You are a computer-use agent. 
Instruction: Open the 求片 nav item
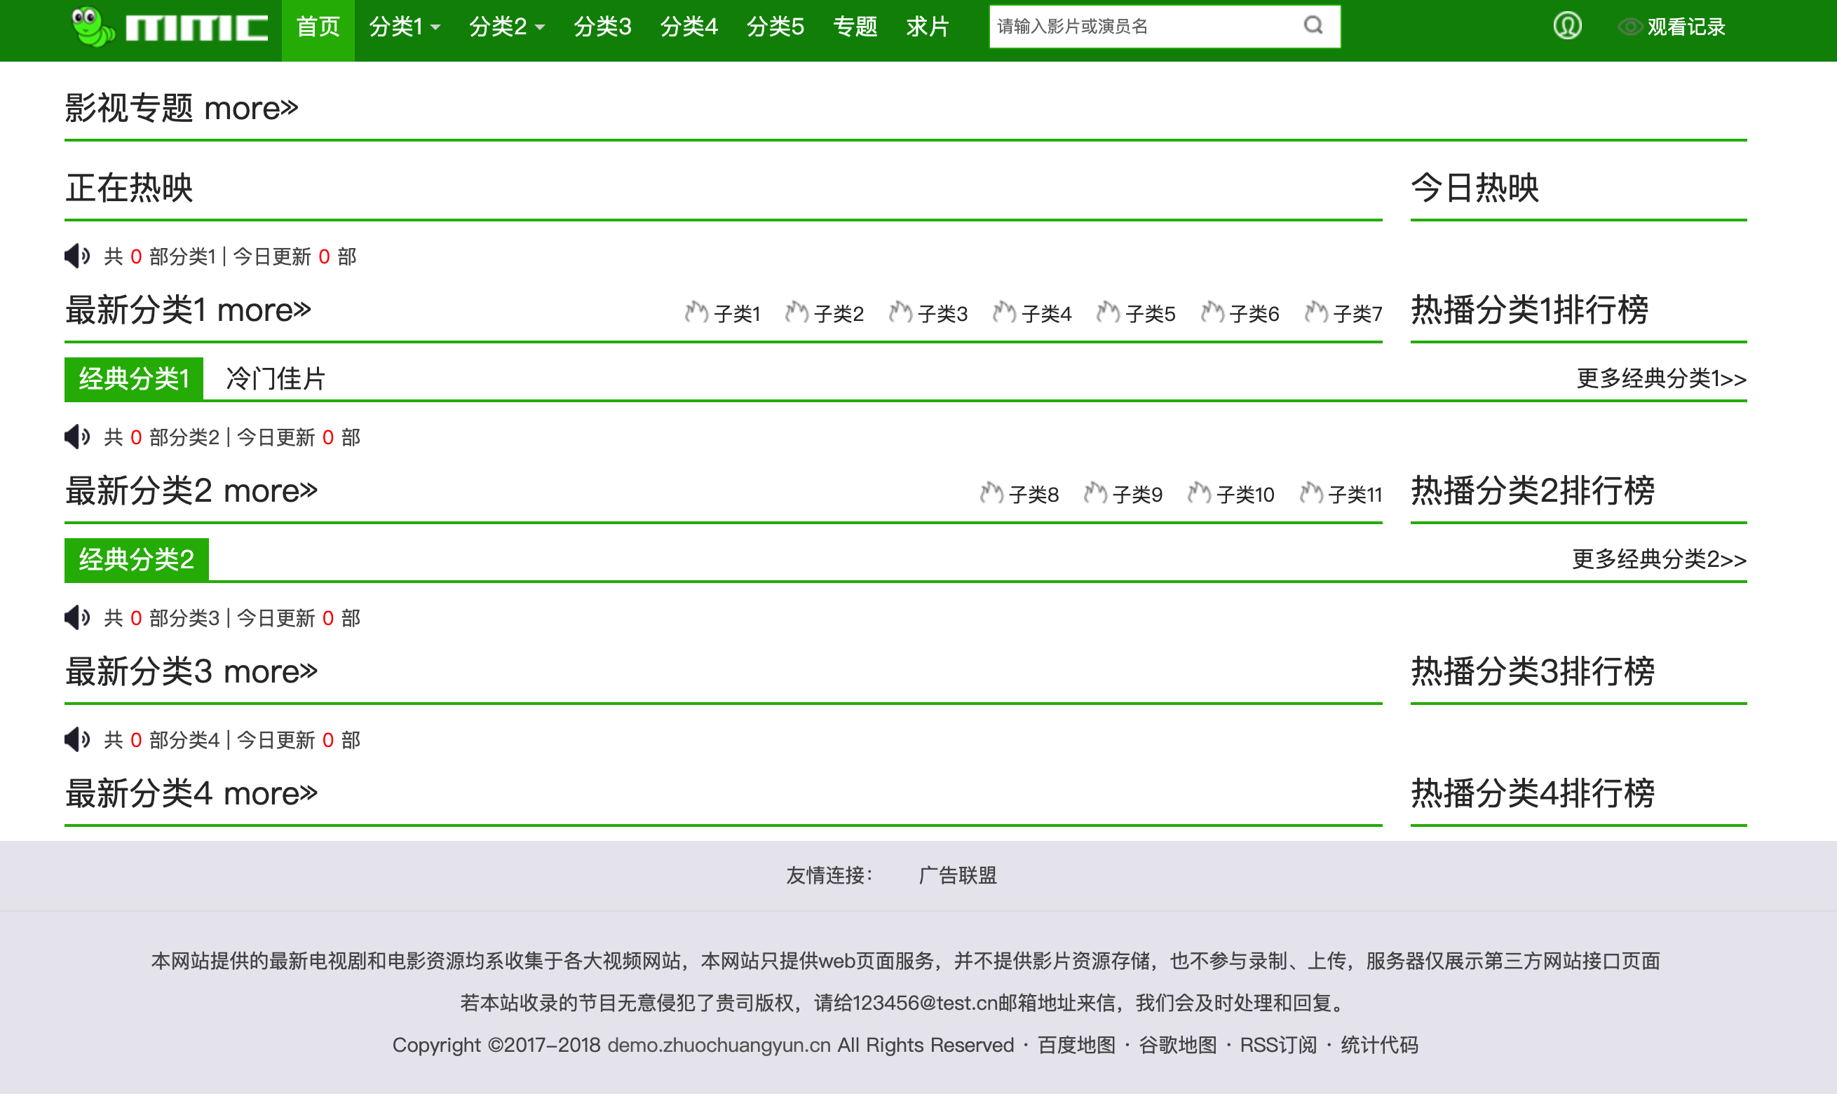click(928, 27)
